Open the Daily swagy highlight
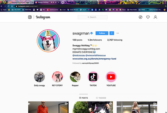Image resolution: width=167 pixels, height=113 pixels. [x=39, y=77]
